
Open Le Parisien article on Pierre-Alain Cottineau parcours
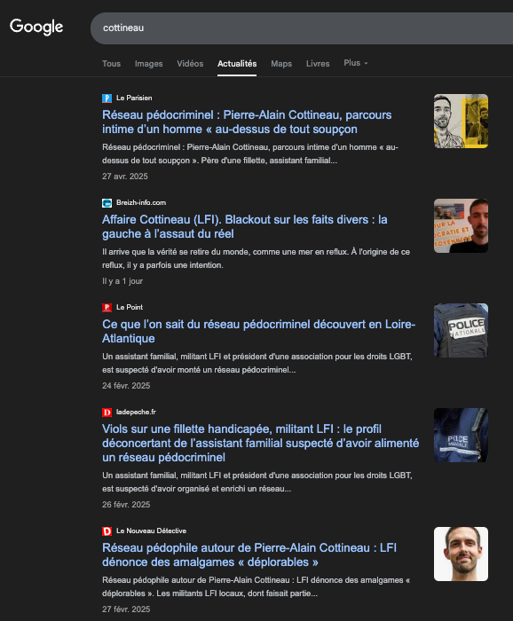point(247,122)
